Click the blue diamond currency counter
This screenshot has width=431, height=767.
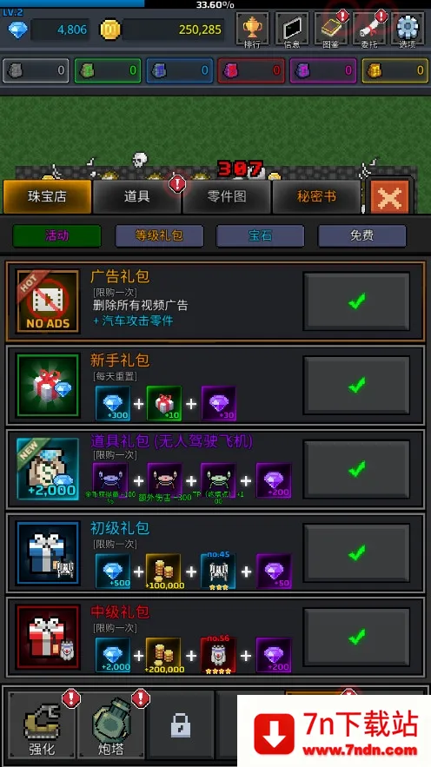pyautogui.click(x=49, y=30)
